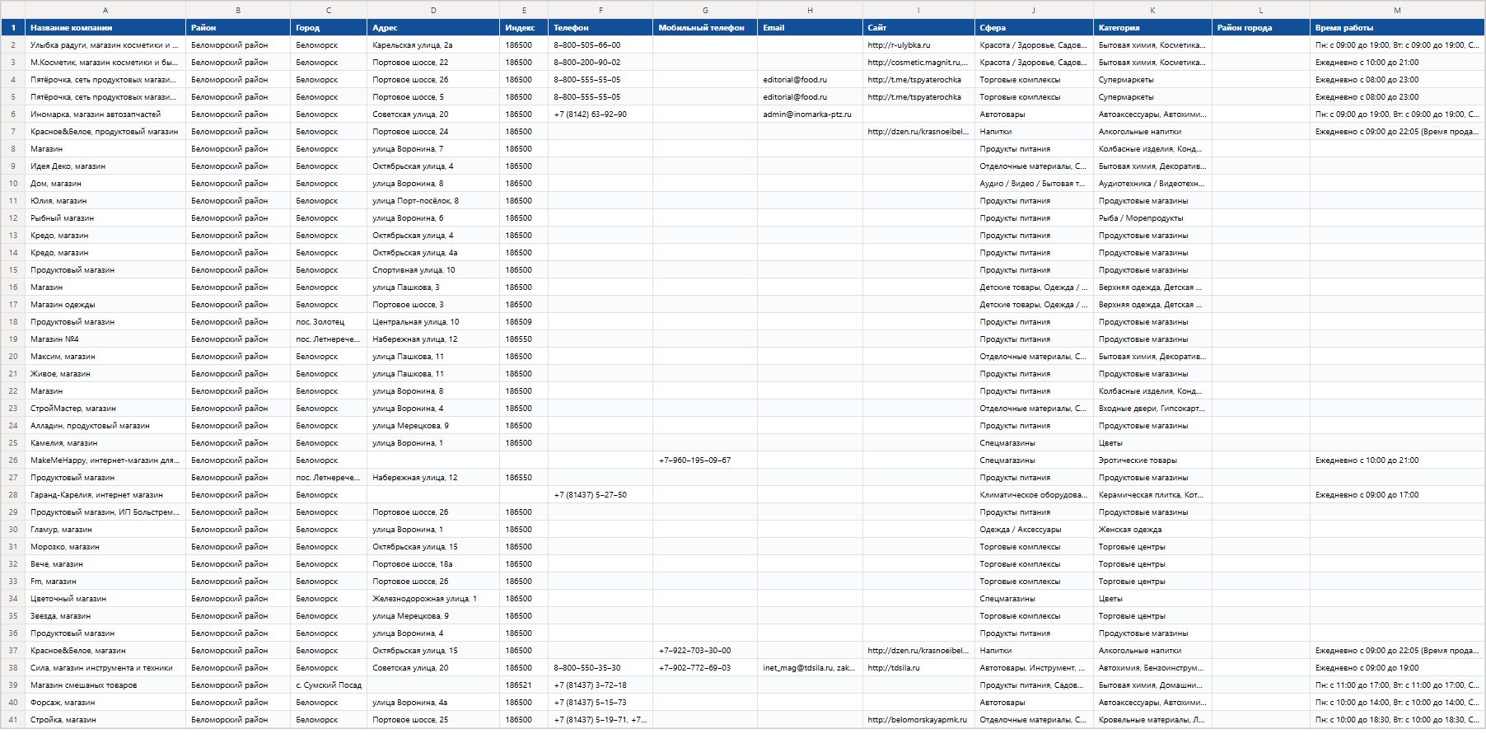Select row 1 header number

(12, 27)
